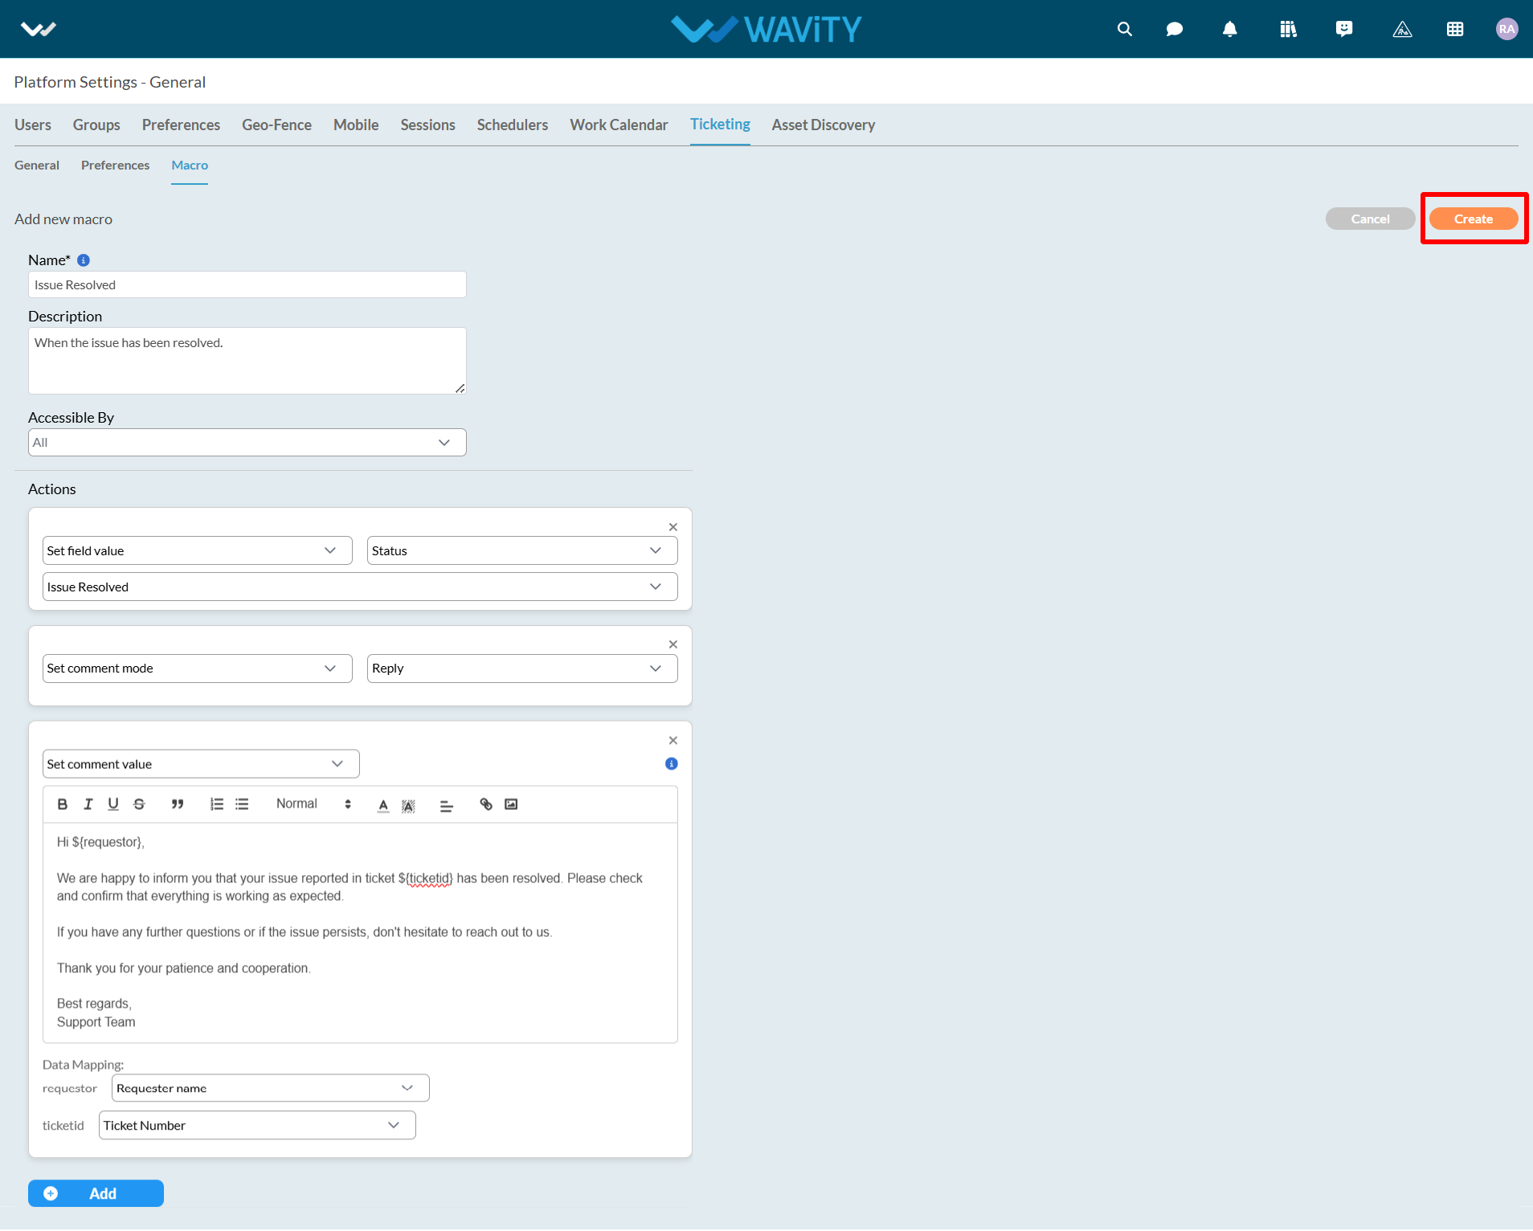
Task: Open the Set comment value dropdown
Action: point(201,764)
